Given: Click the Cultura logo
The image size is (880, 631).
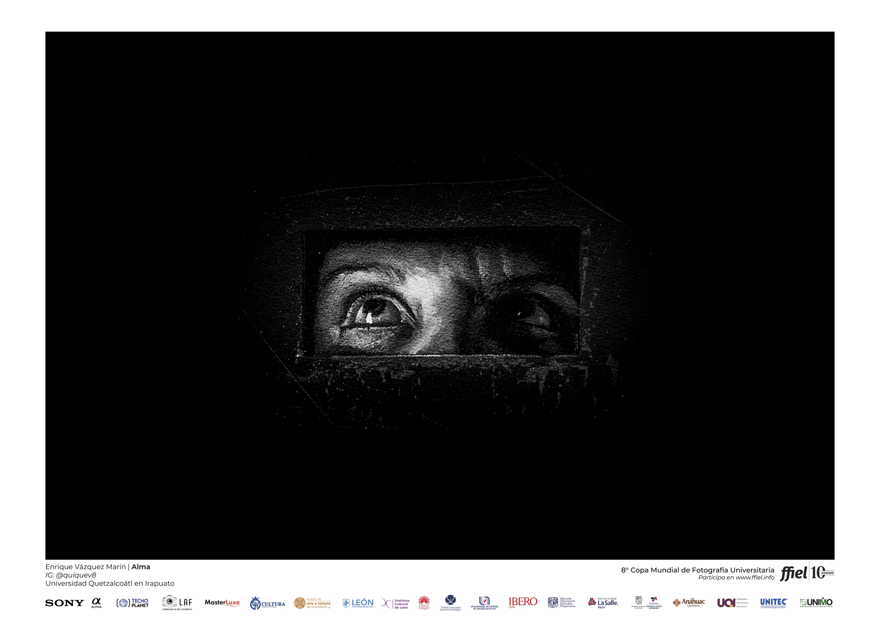Looking at the screenshot, I should pos(267,604).
